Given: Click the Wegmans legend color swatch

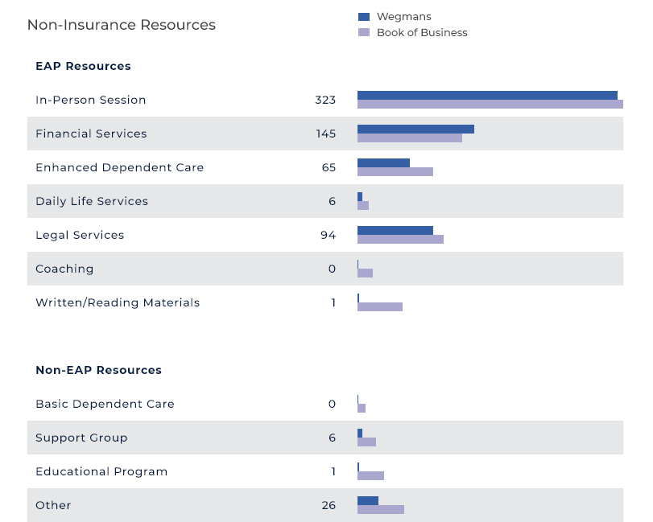Looking at the screenshot, I should coord(363,17).
